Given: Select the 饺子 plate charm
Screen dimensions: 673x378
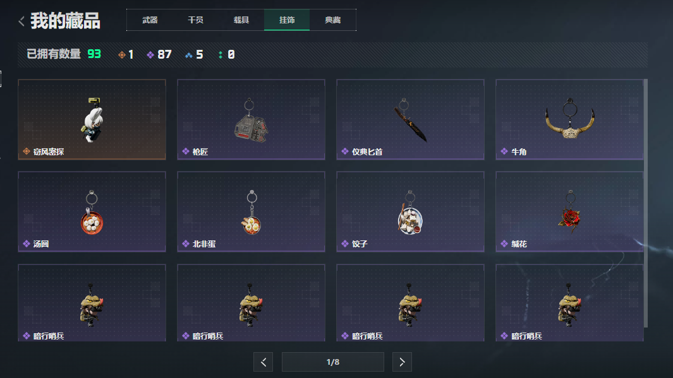Looking at the screenshot, I should (410, 211).
